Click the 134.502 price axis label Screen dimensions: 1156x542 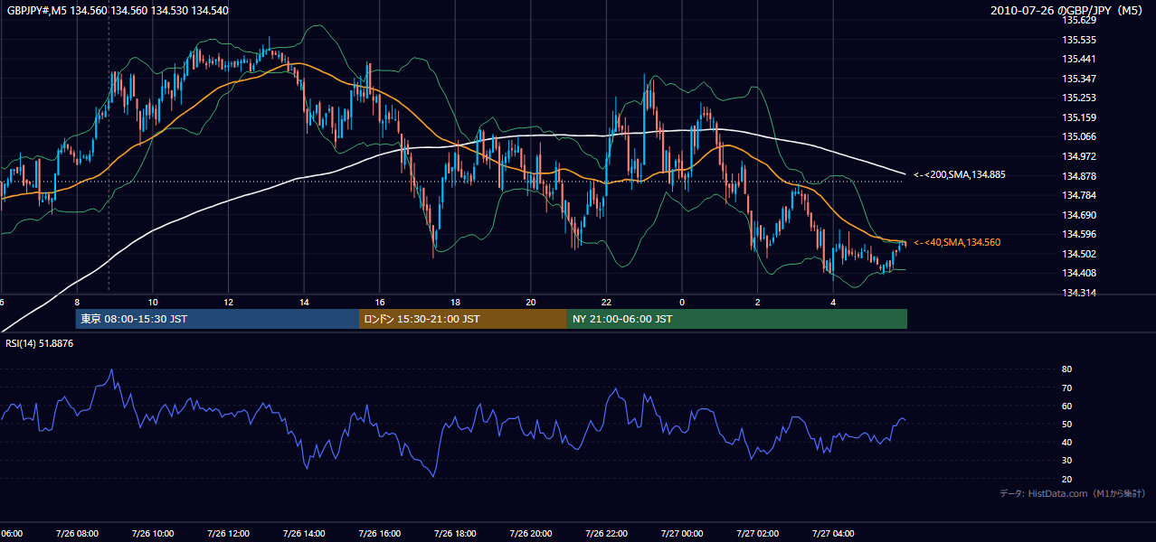1079,254
